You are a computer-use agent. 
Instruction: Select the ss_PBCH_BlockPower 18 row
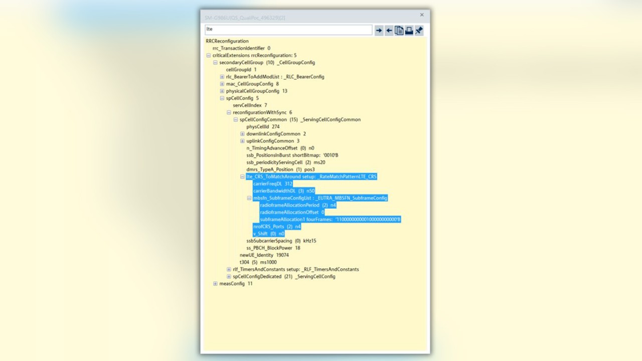click(x=273, y=248)
